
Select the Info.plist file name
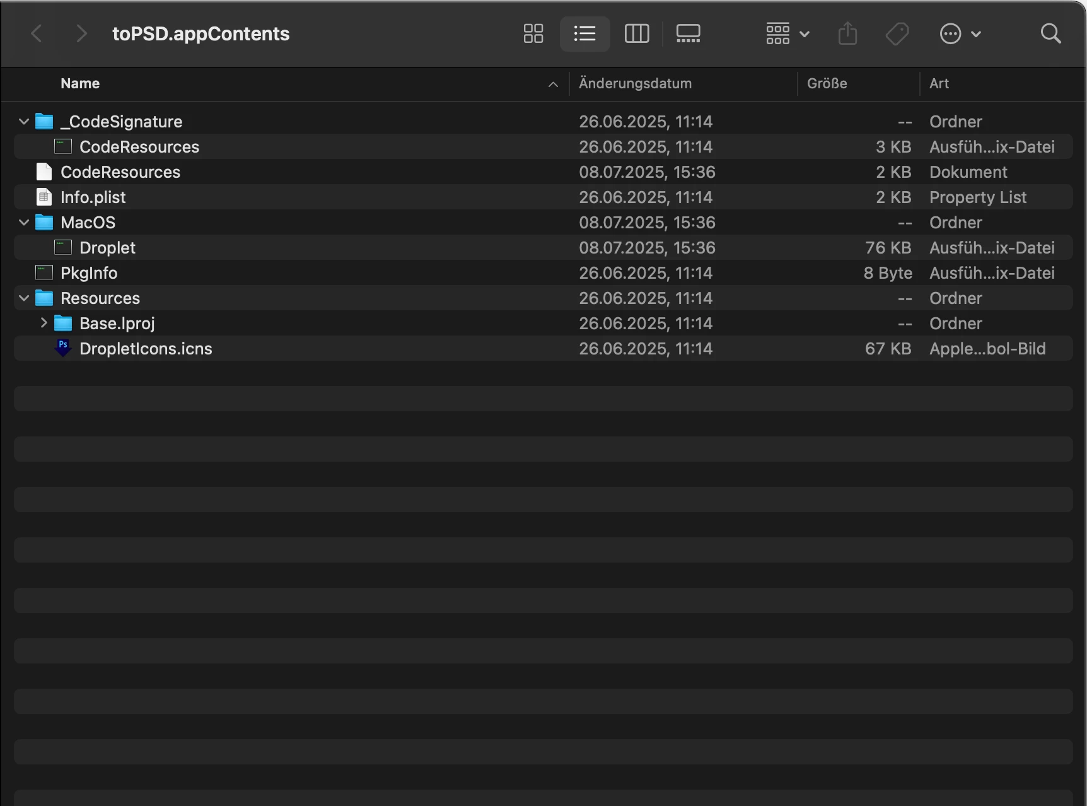pos(93,197)
